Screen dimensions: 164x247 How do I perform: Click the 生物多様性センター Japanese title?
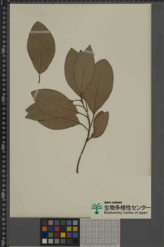(x=127, y=207)
